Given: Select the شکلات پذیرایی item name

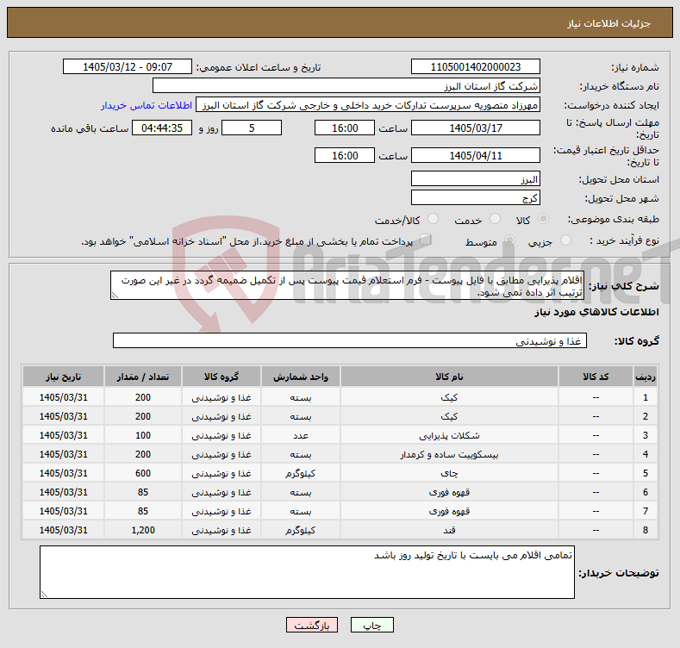Looking at the screenshot, I should [449, 435].
